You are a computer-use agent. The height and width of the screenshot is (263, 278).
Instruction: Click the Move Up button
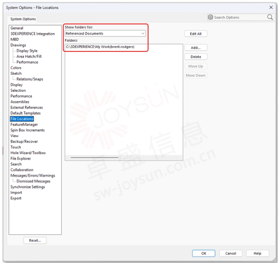[x=196, y=66]
